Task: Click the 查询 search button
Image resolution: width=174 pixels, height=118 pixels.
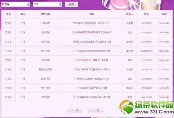Action: coord(71,4)
